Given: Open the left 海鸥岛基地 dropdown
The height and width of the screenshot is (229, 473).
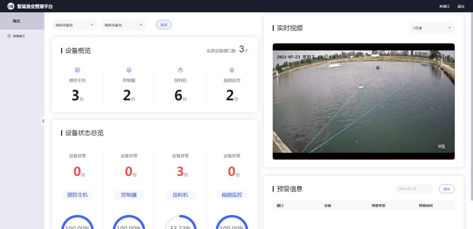Looking at the screenshot, I should click(x=74, y=25).
